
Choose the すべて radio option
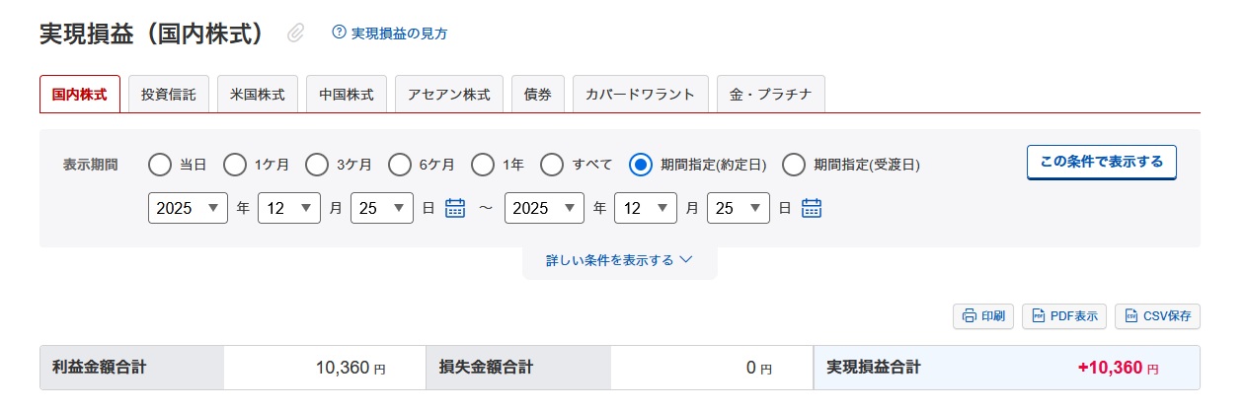(553, 165)
